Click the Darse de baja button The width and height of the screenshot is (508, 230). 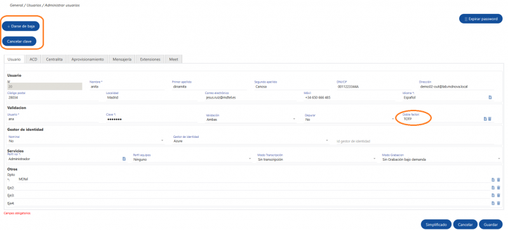tap(21, 26)
